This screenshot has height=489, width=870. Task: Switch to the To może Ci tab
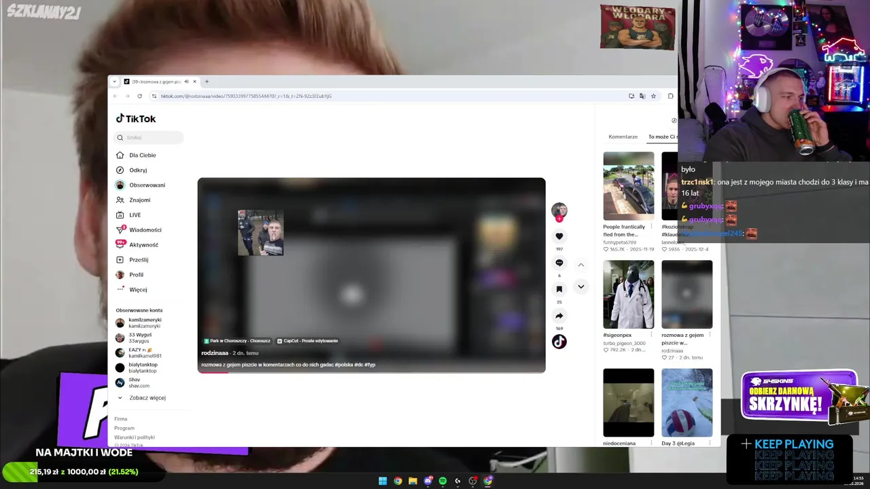pyautogui.click(x=663, y=137)
